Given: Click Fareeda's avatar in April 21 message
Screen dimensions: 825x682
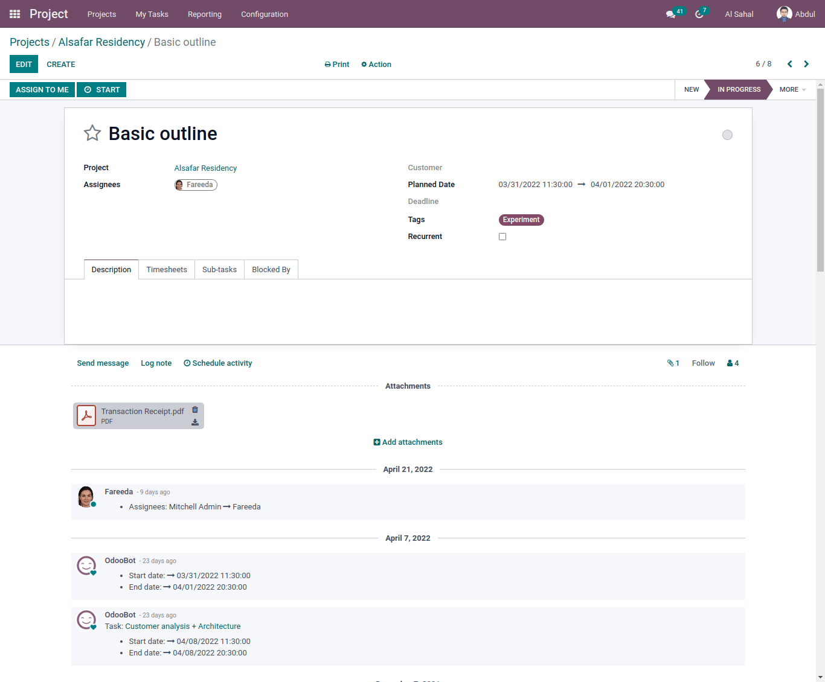Looking at the screenshot, I should (x=86, y=497).
